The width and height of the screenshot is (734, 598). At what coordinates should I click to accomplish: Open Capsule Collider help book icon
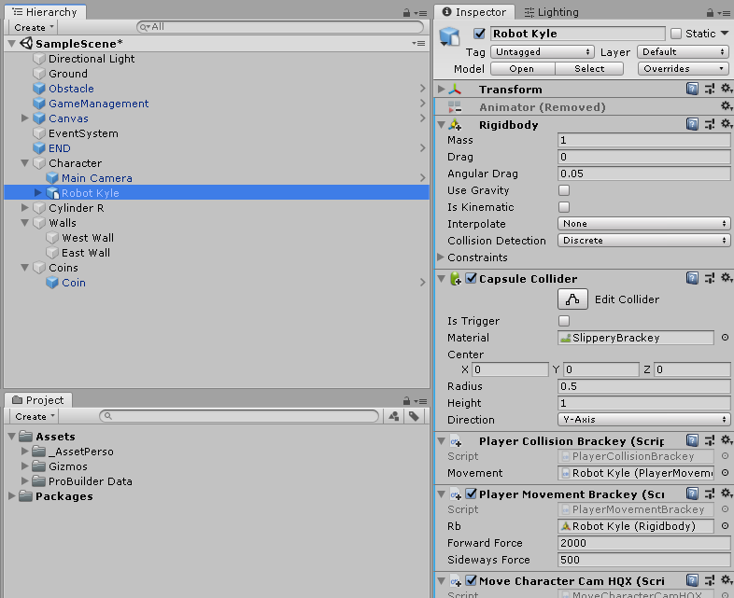(692, 278)
